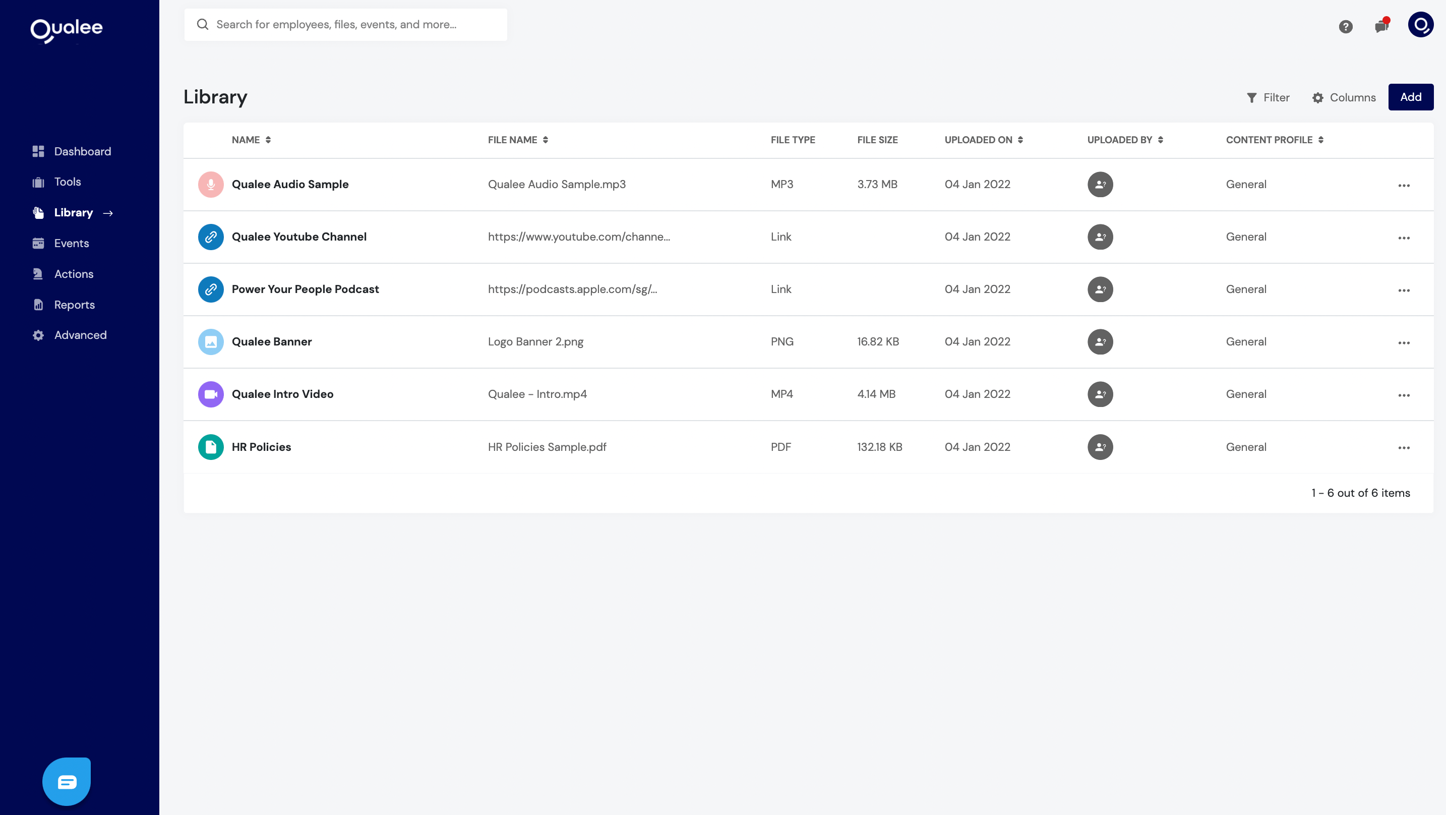
Task: Go to Dashboard in sidebar
Action: [x=83, y=151]
